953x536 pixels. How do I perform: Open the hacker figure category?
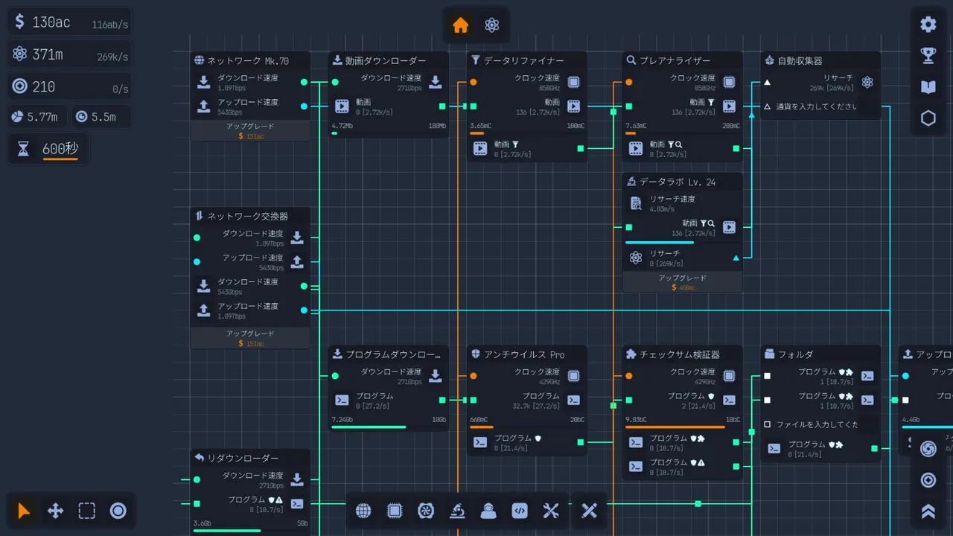(488, 511)
